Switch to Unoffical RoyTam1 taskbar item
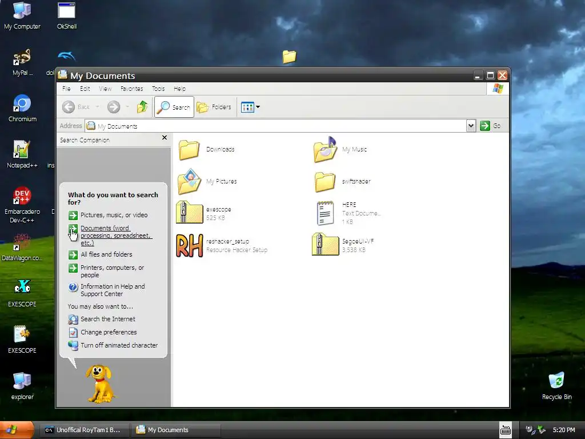 click(83, 430)
